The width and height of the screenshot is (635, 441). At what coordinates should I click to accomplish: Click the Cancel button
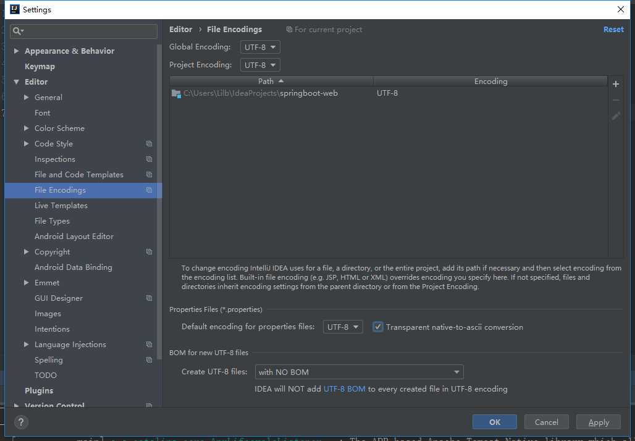[546, 422]
